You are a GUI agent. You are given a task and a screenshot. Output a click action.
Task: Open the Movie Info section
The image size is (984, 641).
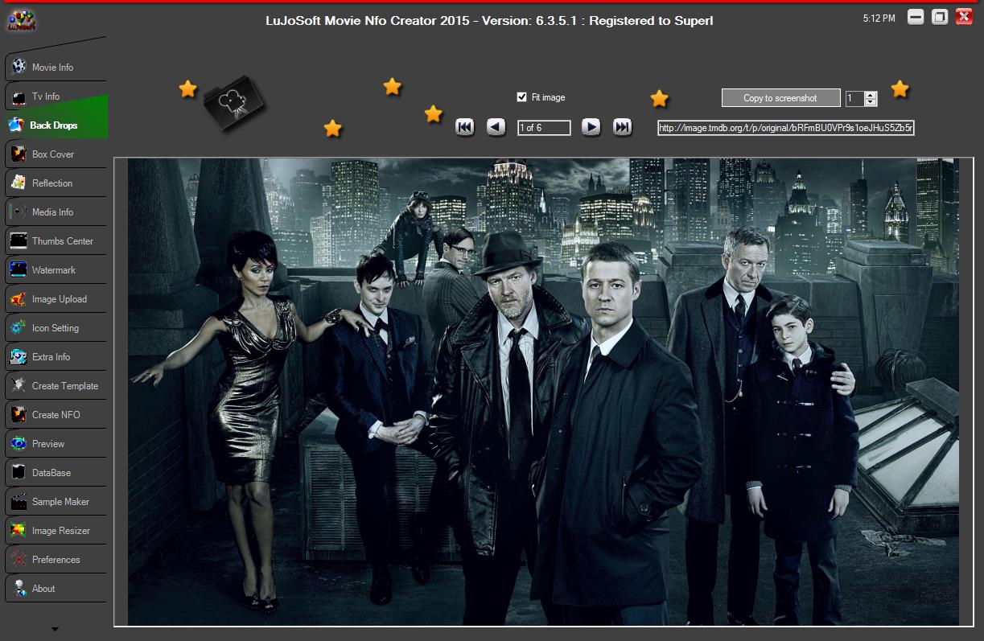point(56,67)
